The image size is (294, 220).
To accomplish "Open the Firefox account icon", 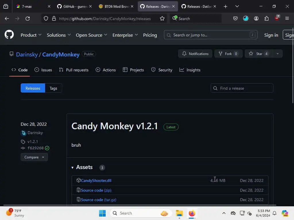I will [x=256, y=19].
